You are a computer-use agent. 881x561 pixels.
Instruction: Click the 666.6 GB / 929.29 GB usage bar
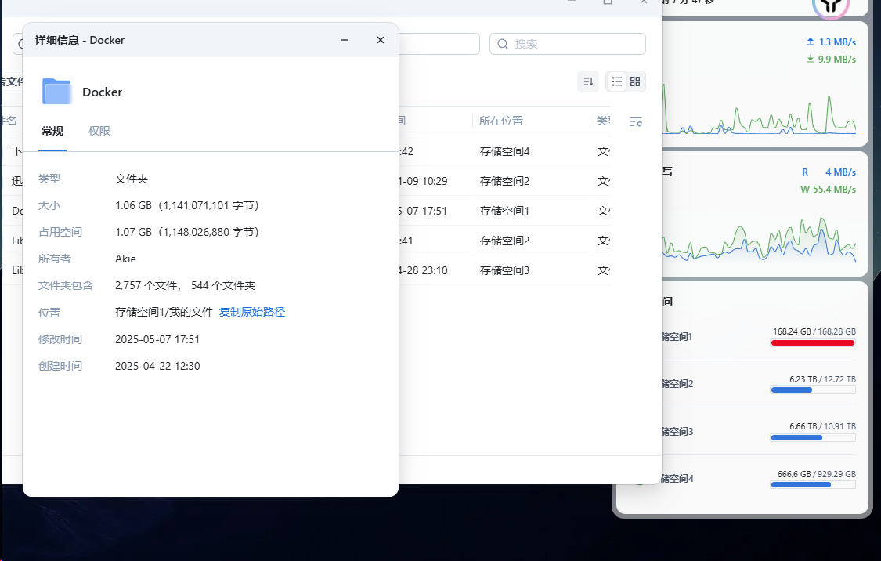point(813,484)
